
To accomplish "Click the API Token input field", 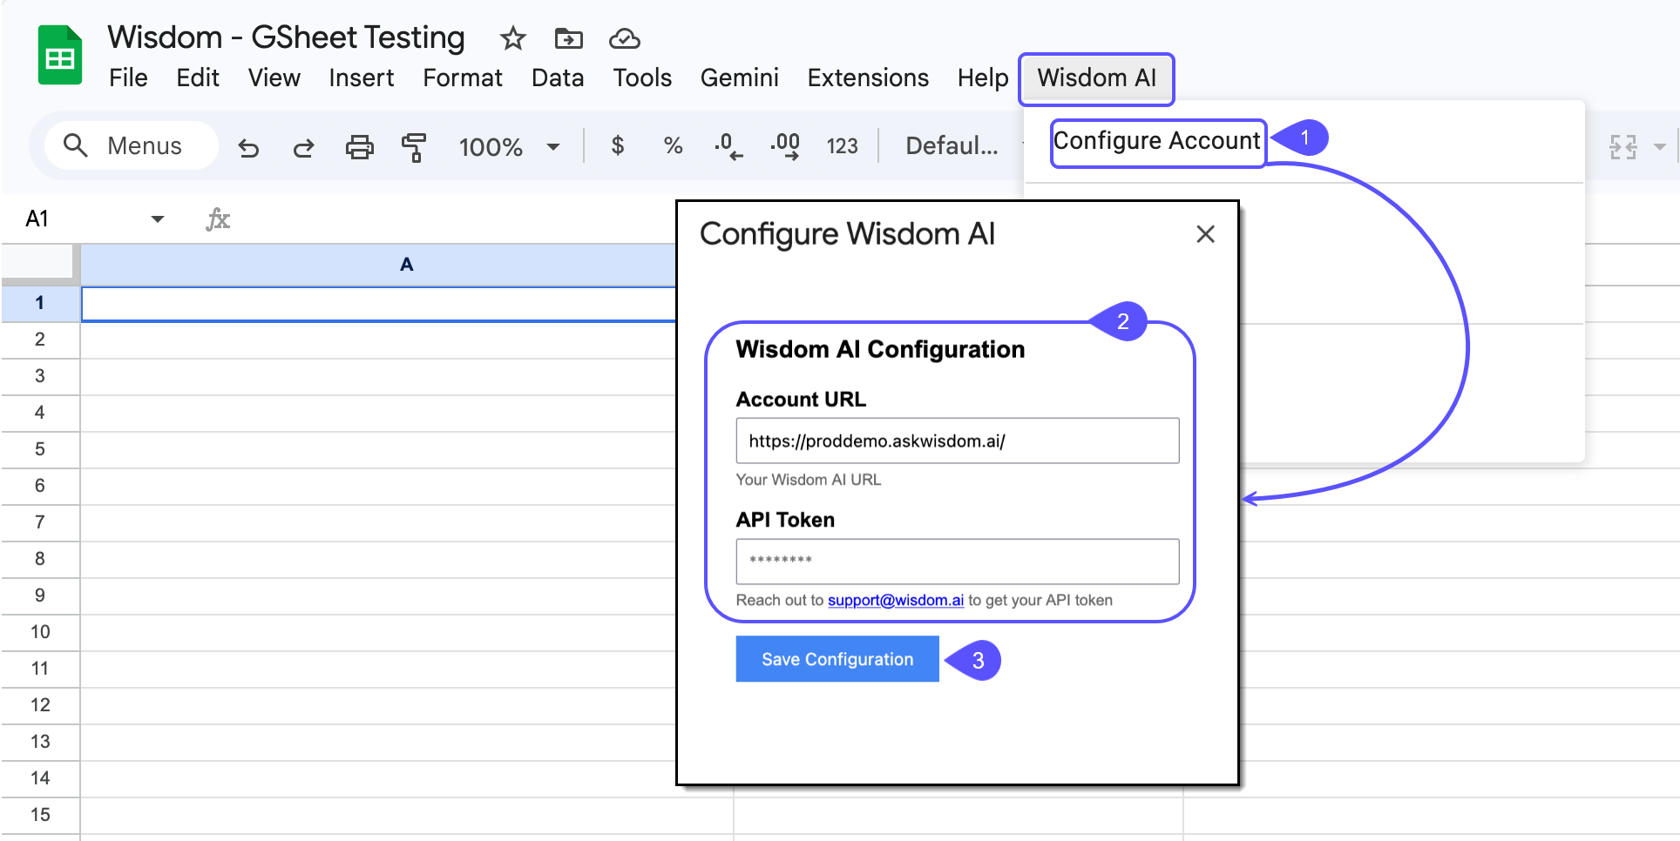I will pyautogui.click(x=957, y=562).
